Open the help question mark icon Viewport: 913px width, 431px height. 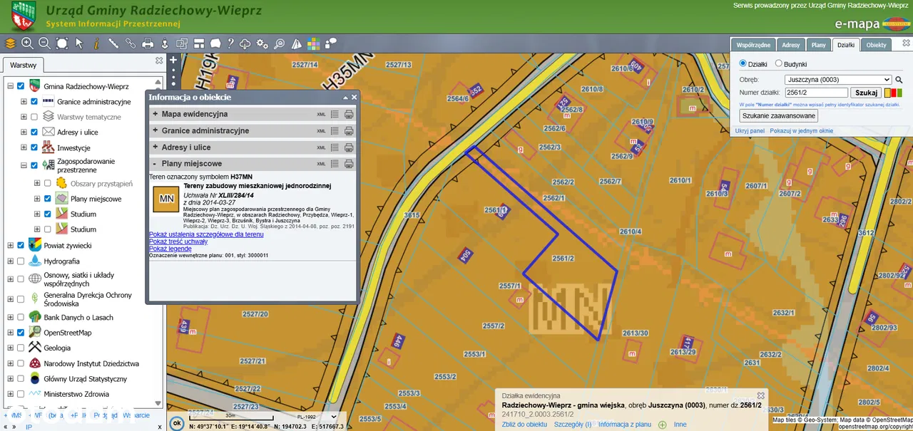click(x=230, y=43)
